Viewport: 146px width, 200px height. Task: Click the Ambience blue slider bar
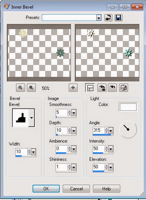coord(61,153)
